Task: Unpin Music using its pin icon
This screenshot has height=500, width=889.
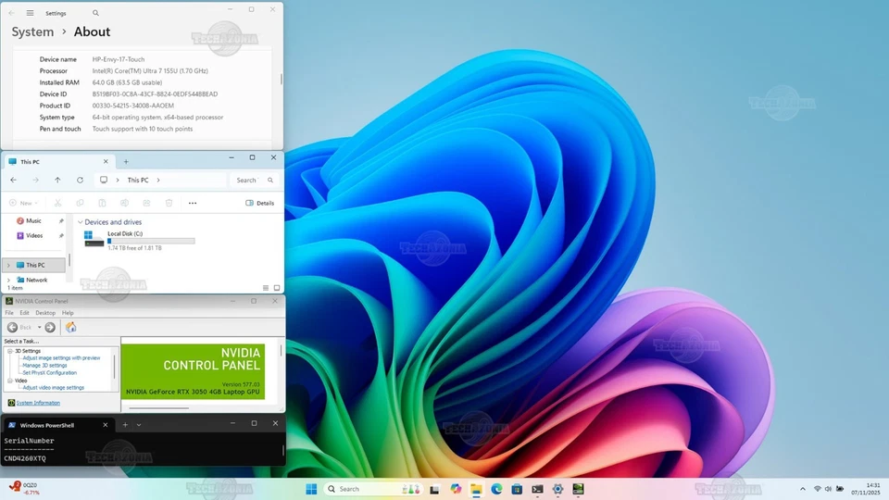Action: (61, 221)
